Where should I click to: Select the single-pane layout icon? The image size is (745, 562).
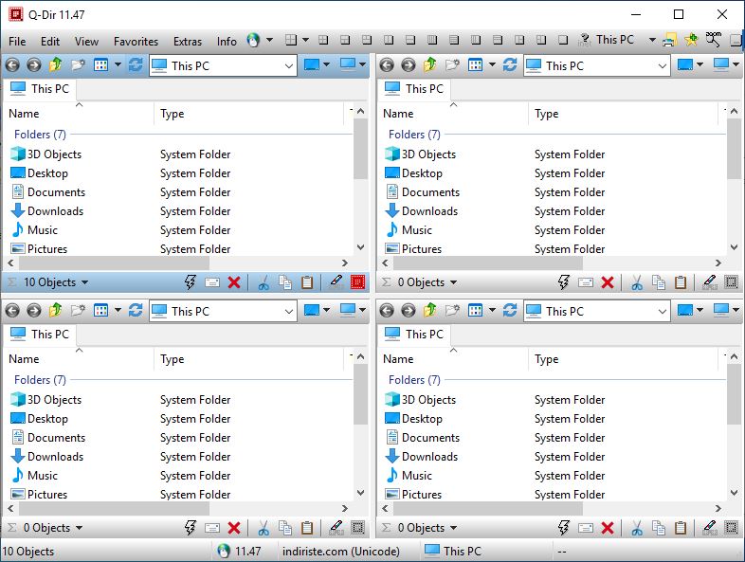(x=563, y=40)
